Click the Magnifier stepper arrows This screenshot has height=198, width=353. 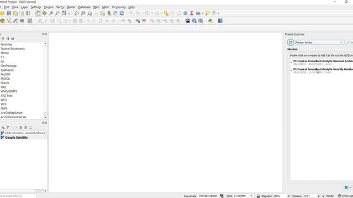pyautogui.click(x=289, y=196)
